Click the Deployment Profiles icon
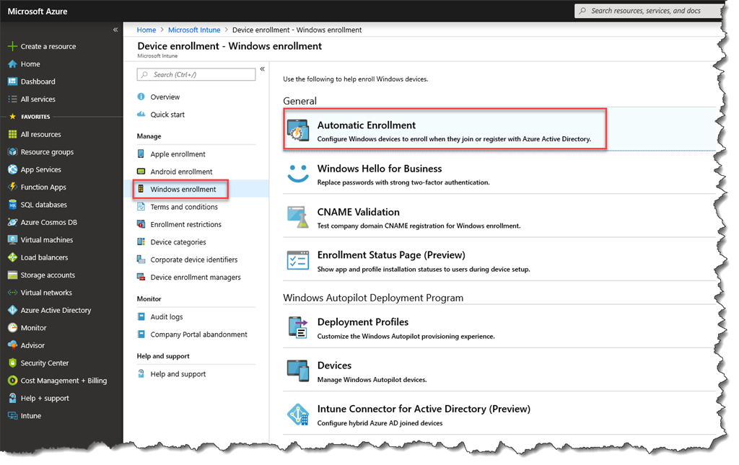 (298, 327)
